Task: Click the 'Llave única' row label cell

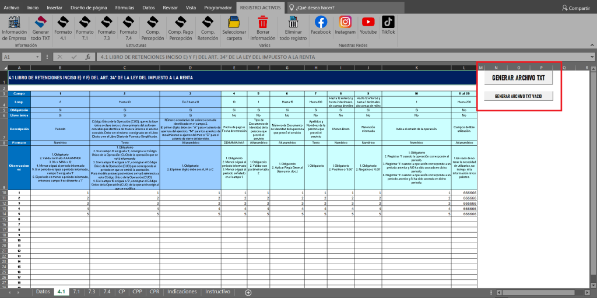Action: [19, 115]
